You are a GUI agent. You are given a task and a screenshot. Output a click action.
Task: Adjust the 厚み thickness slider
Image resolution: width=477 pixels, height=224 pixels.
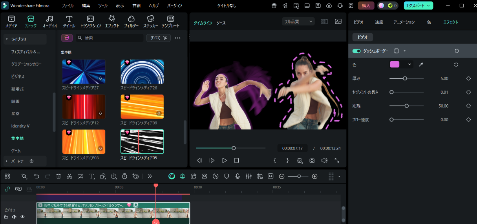click(406, 78)
